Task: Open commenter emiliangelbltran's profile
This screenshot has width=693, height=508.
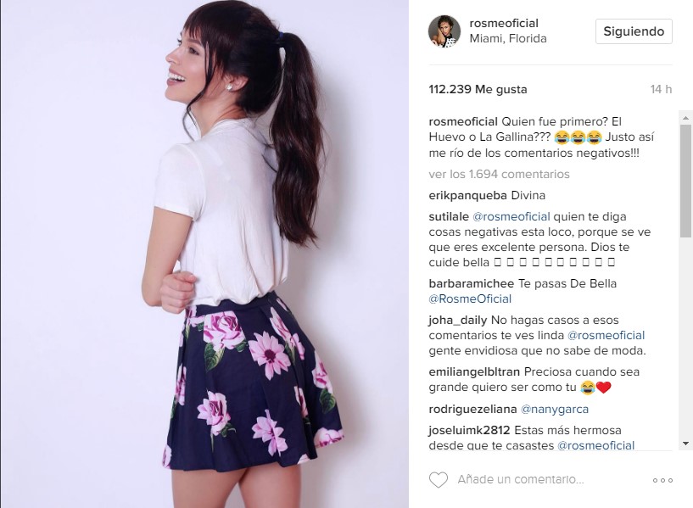Action: pos(474,372)
